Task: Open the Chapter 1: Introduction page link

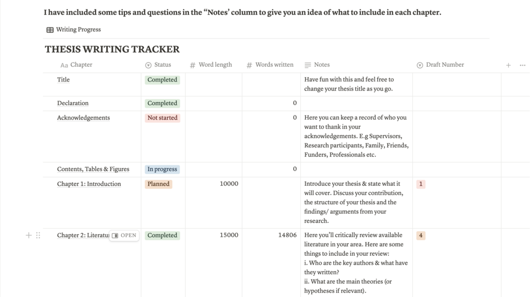Action: coord(89,184)
